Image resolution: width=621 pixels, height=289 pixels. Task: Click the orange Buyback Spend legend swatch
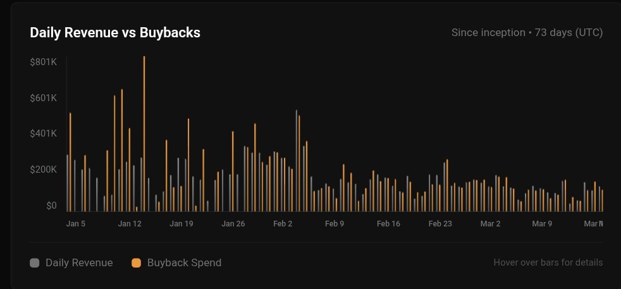click(136, 263)
